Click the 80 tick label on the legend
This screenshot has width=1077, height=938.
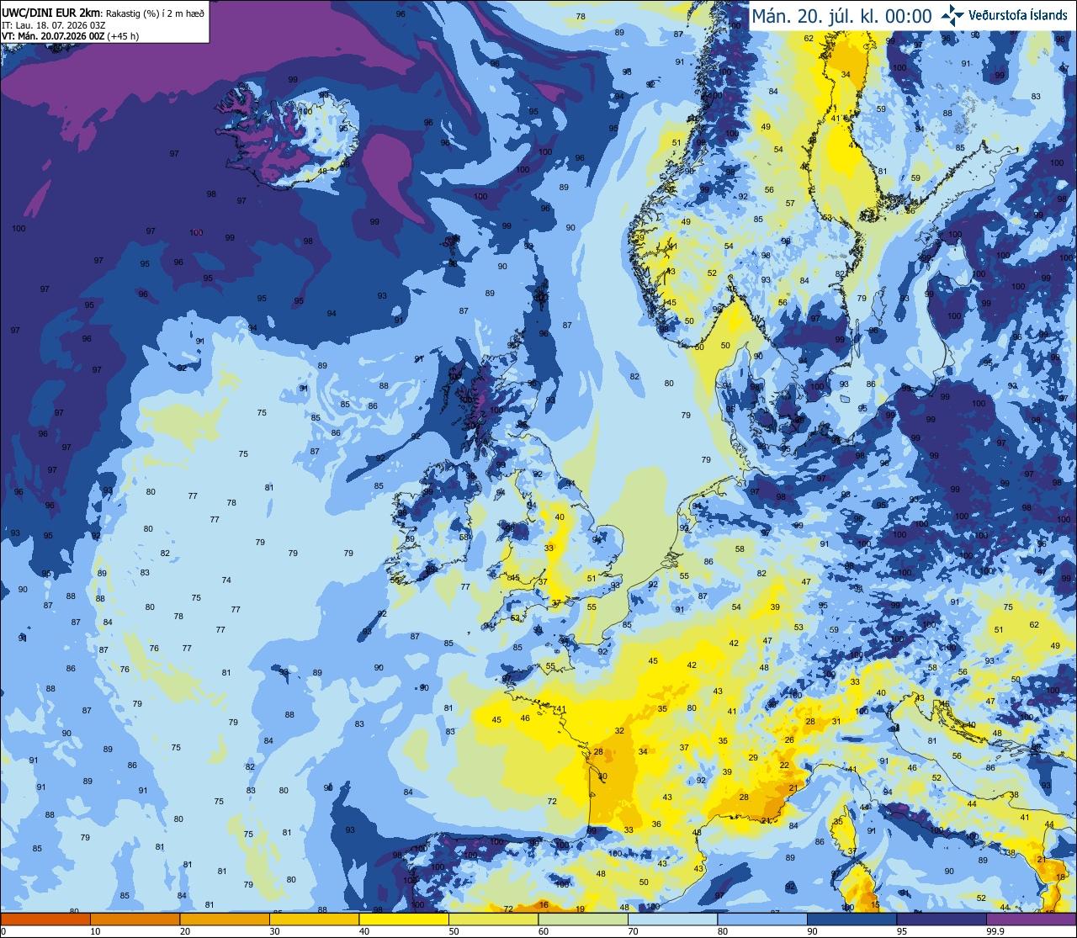coord(723,931)
